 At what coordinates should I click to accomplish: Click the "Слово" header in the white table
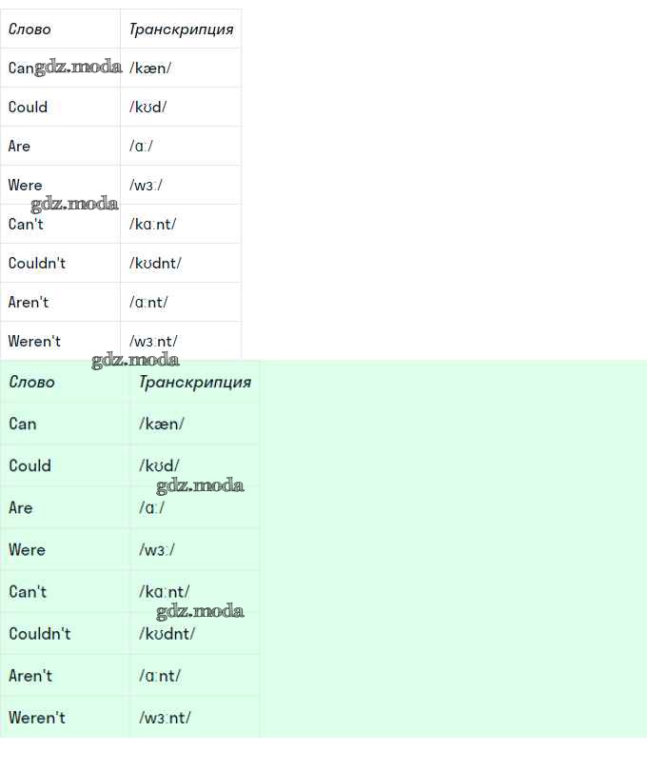(29, 30)
